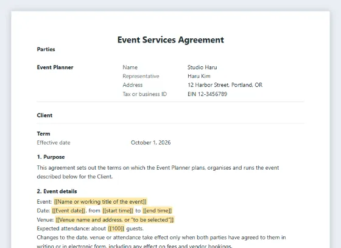341x248 pixels.
Task: Click the paragraph starting 'This agreement sets out'
Action: 158,172
